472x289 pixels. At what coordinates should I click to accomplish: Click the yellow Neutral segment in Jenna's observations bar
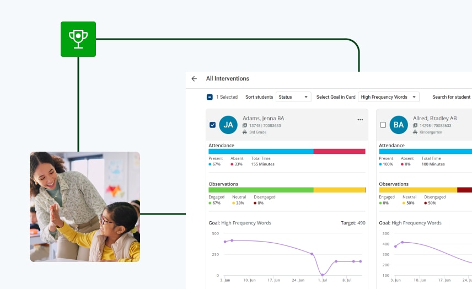click(x=339, y=190)
